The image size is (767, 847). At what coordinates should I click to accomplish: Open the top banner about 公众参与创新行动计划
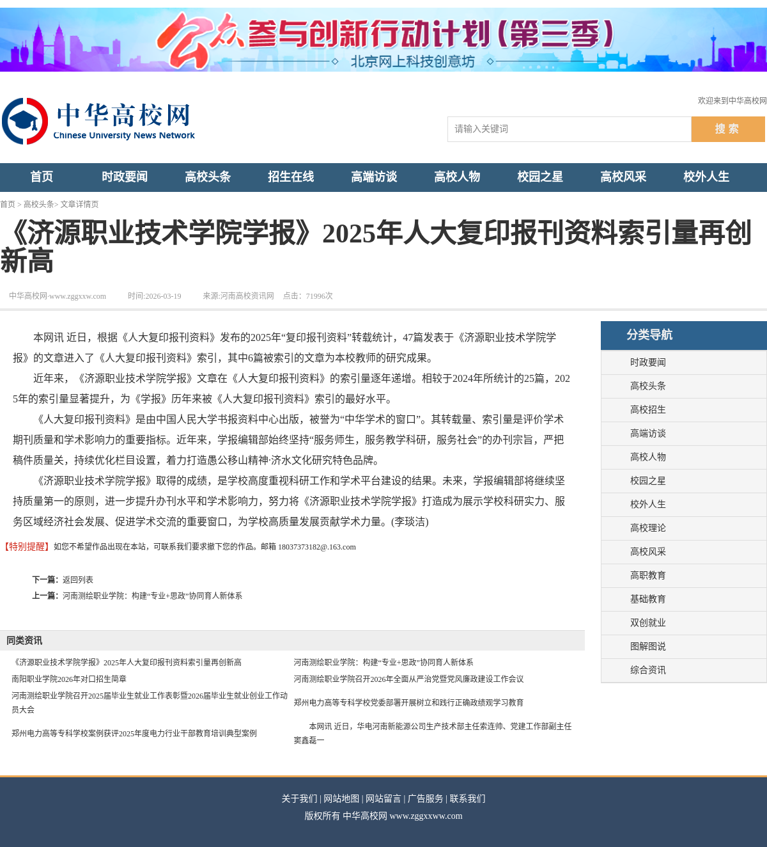pyautogui.click(x=383, y=40)
